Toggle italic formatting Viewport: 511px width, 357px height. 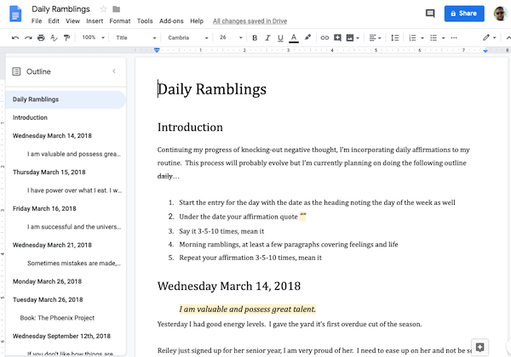click(267, 37)
